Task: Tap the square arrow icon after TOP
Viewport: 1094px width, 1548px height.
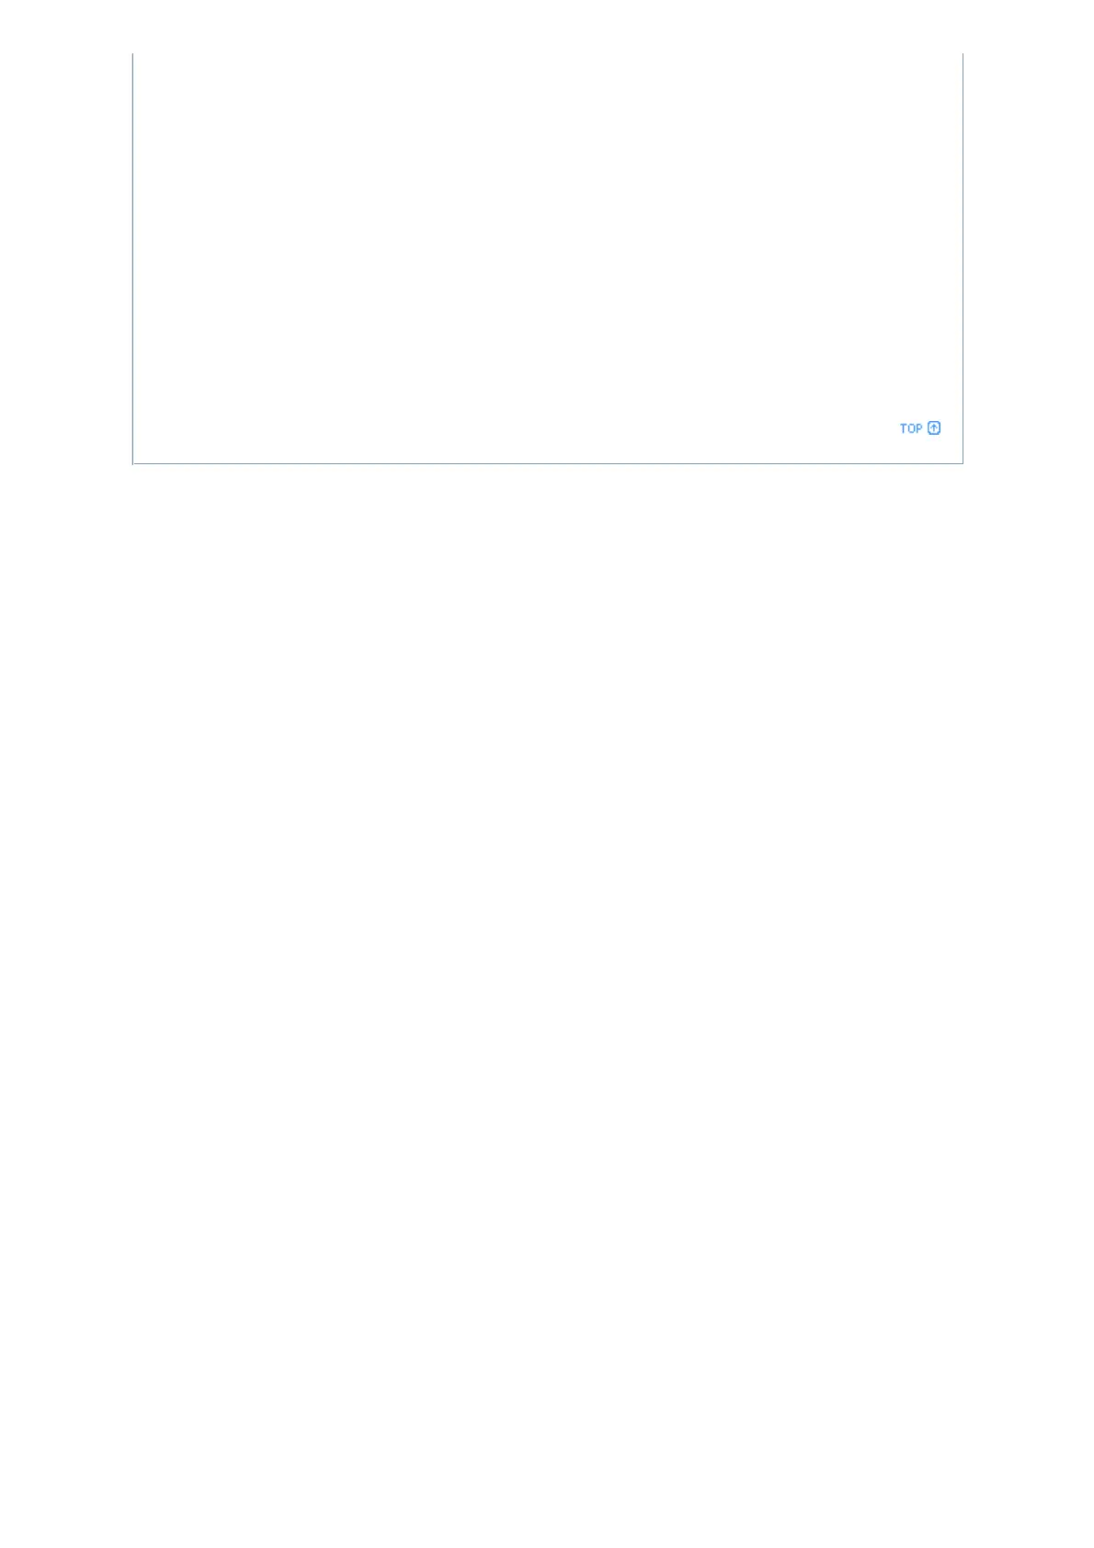Action: pyautogui.click(x=934, y=428)
